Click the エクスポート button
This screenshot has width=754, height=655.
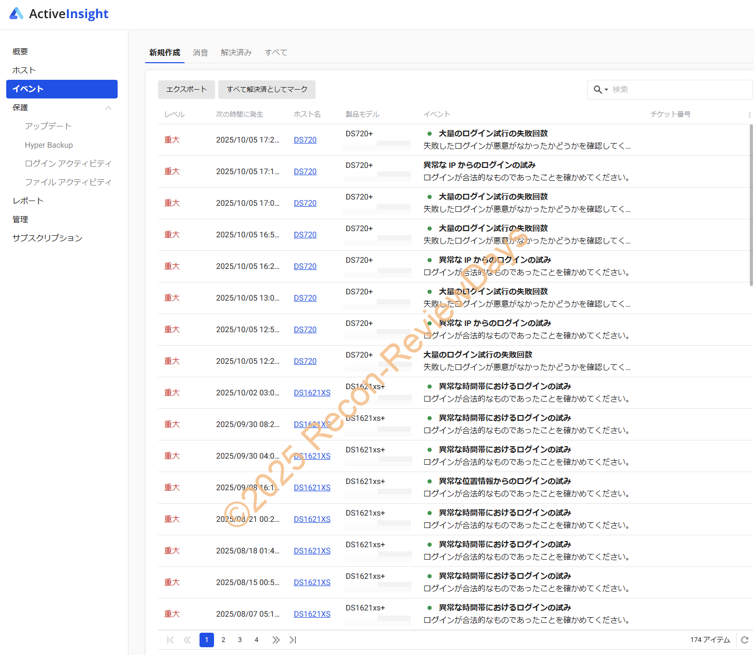click(186, 90)
